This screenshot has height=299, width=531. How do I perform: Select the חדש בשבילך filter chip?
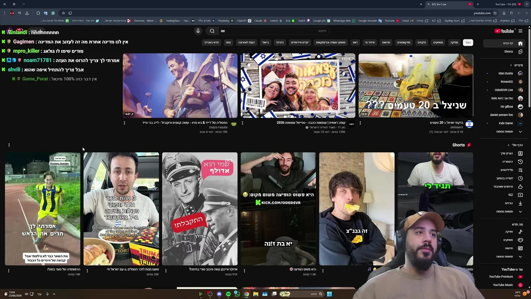coord(211,42)
